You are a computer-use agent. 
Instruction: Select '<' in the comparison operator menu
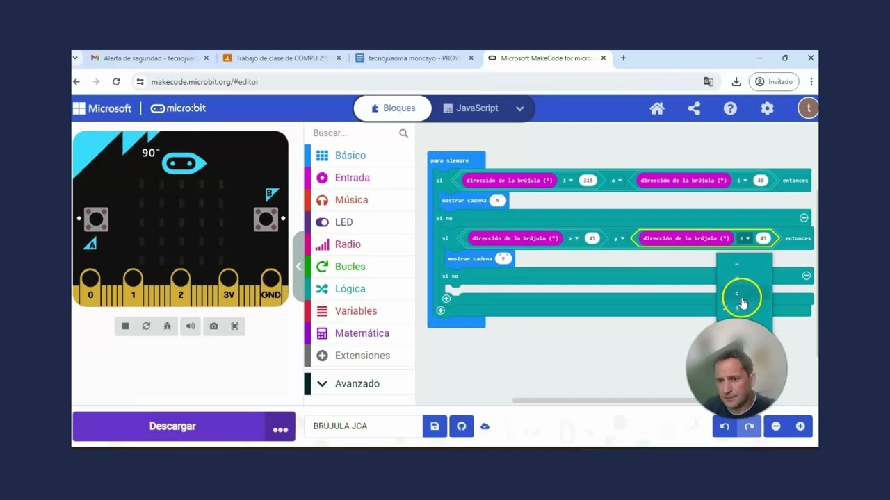click(x=737, y=294)
